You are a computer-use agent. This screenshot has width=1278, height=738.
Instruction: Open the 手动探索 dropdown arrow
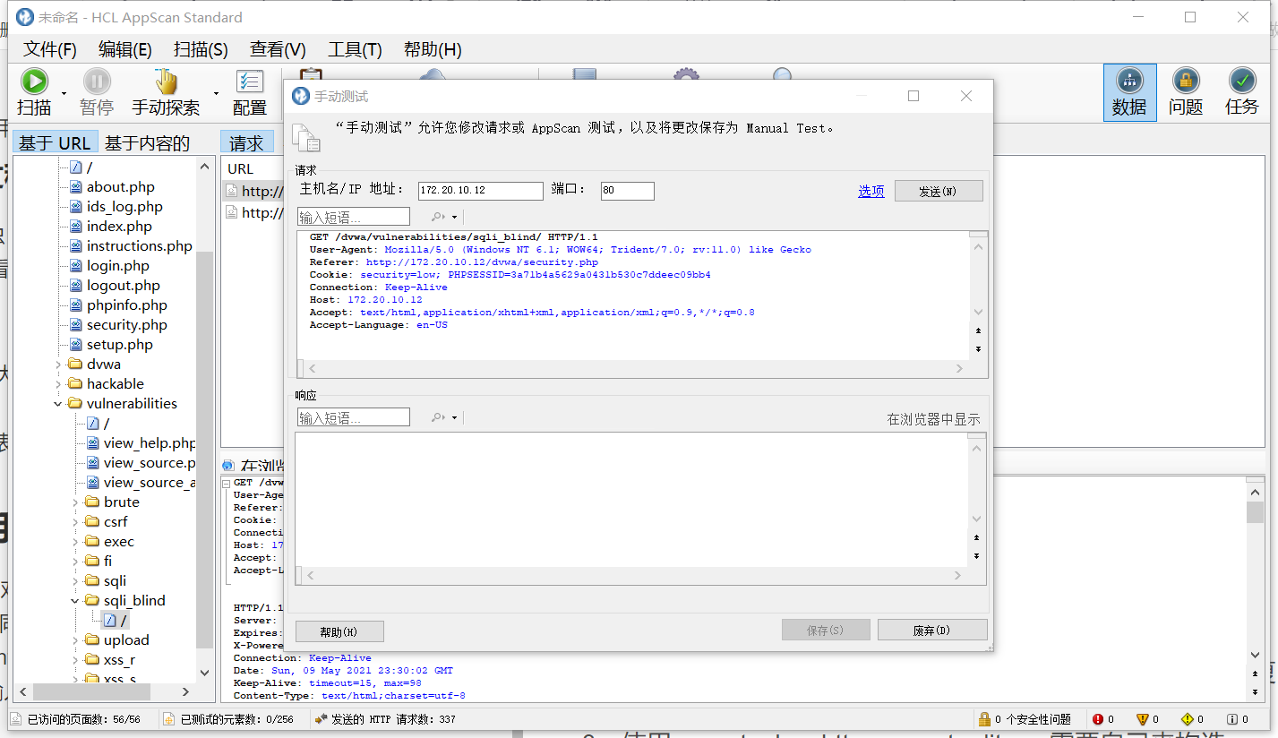pyautogui.click(x=216, y=93)
